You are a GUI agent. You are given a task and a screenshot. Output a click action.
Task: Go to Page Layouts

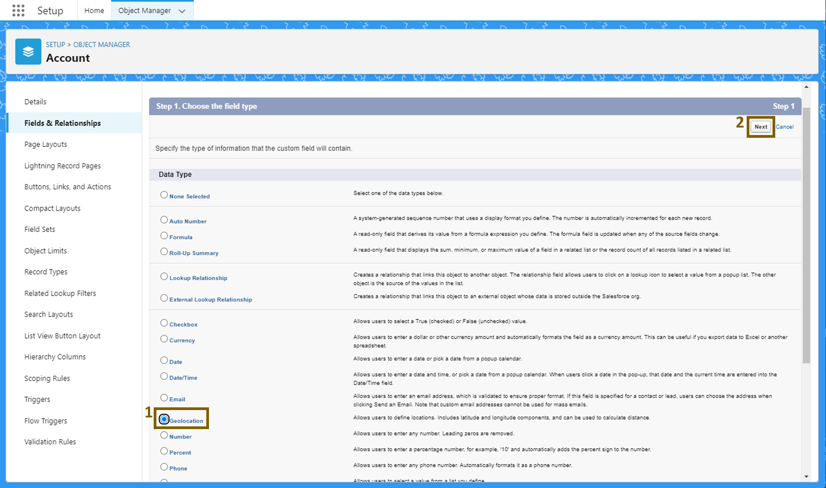(46, 144)
